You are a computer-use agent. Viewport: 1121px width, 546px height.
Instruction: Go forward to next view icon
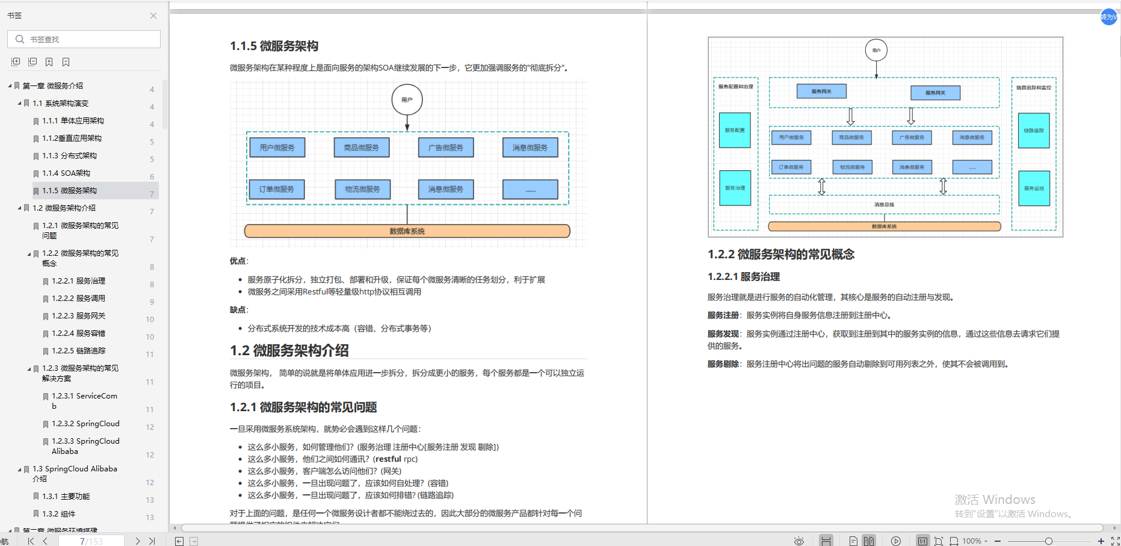click(x=194, y=541)
